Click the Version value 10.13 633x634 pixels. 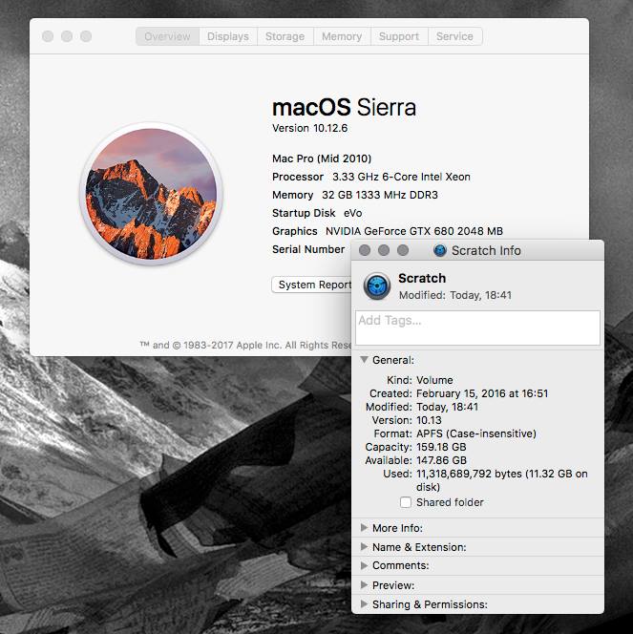[x=429, y=420]
